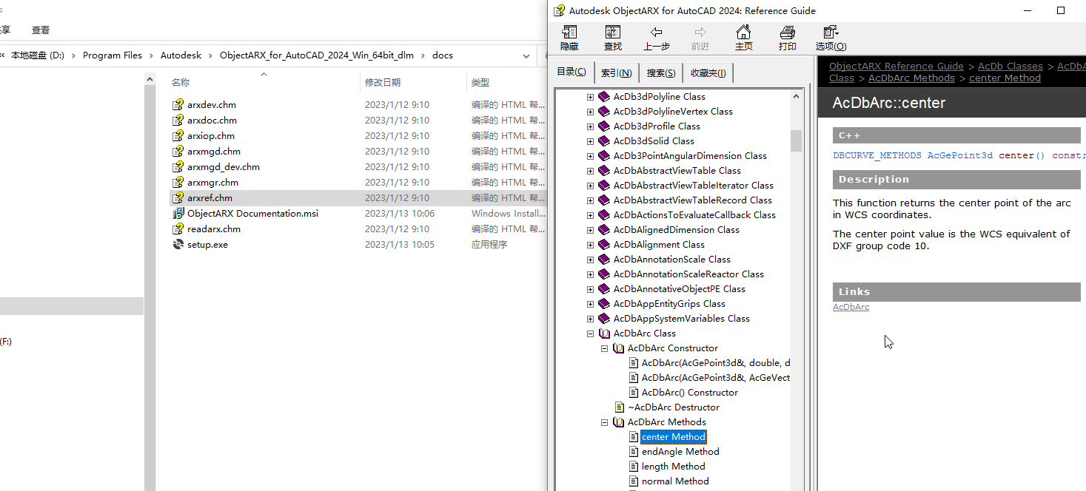Image resolution: width=1086 pixels, height=491 pixels.
Task: Open the center Method breadcrumb link
Action: coord(1005,78)
